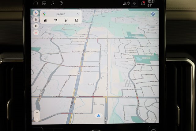Open the notifications bell icon
Screen dimensions: 196x131
click(143, 3)
